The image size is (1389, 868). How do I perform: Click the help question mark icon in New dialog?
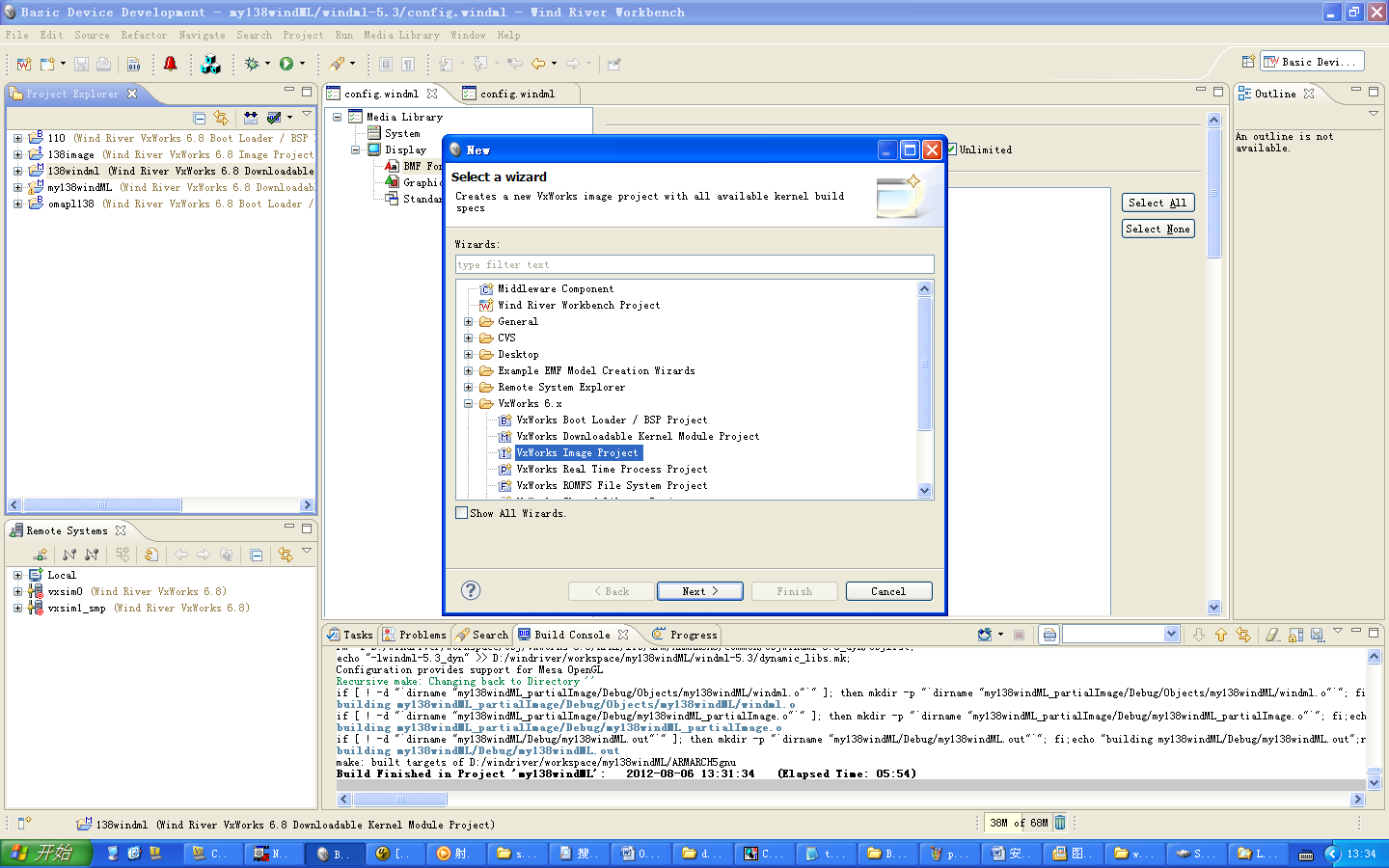pos(471,590)
